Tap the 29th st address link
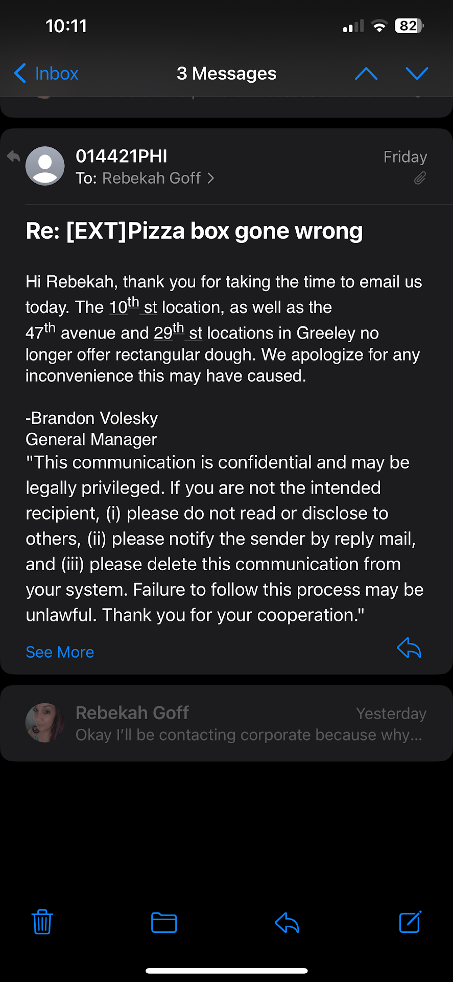The image size is (453, 982). 178,332
